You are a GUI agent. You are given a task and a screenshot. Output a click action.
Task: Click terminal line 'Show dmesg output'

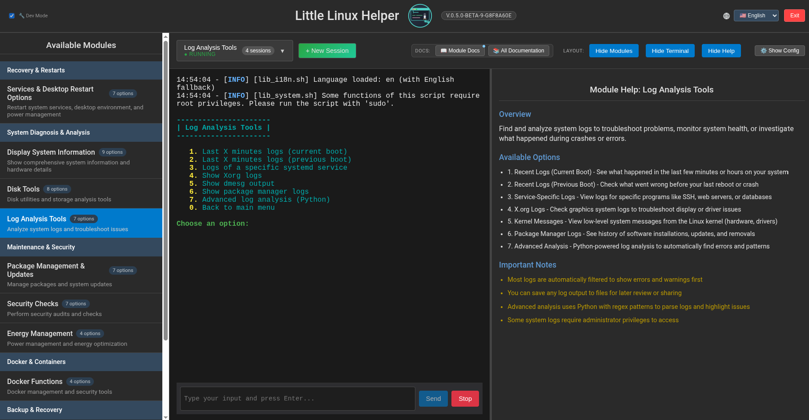(238, 184)
